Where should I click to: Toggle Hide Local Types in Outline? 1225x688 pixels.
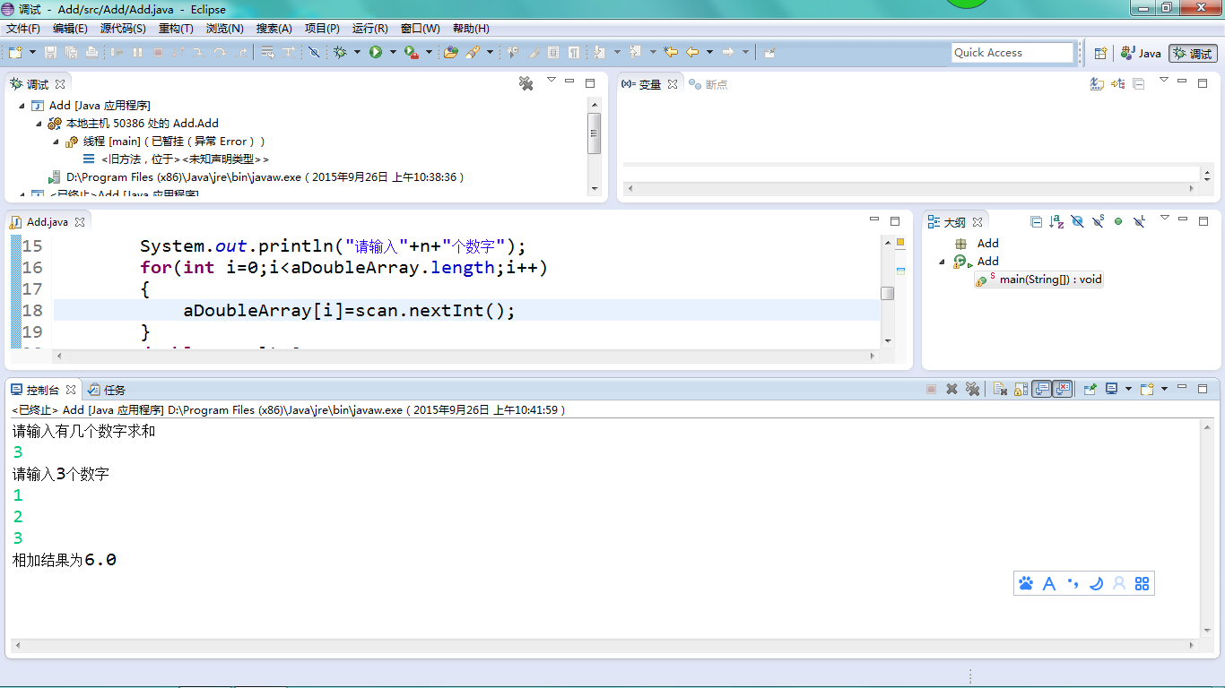[x=1139, y=221]
